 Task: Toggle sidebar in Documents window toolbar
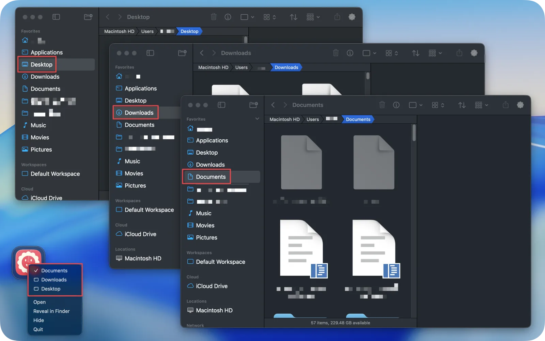pos(221,105)
